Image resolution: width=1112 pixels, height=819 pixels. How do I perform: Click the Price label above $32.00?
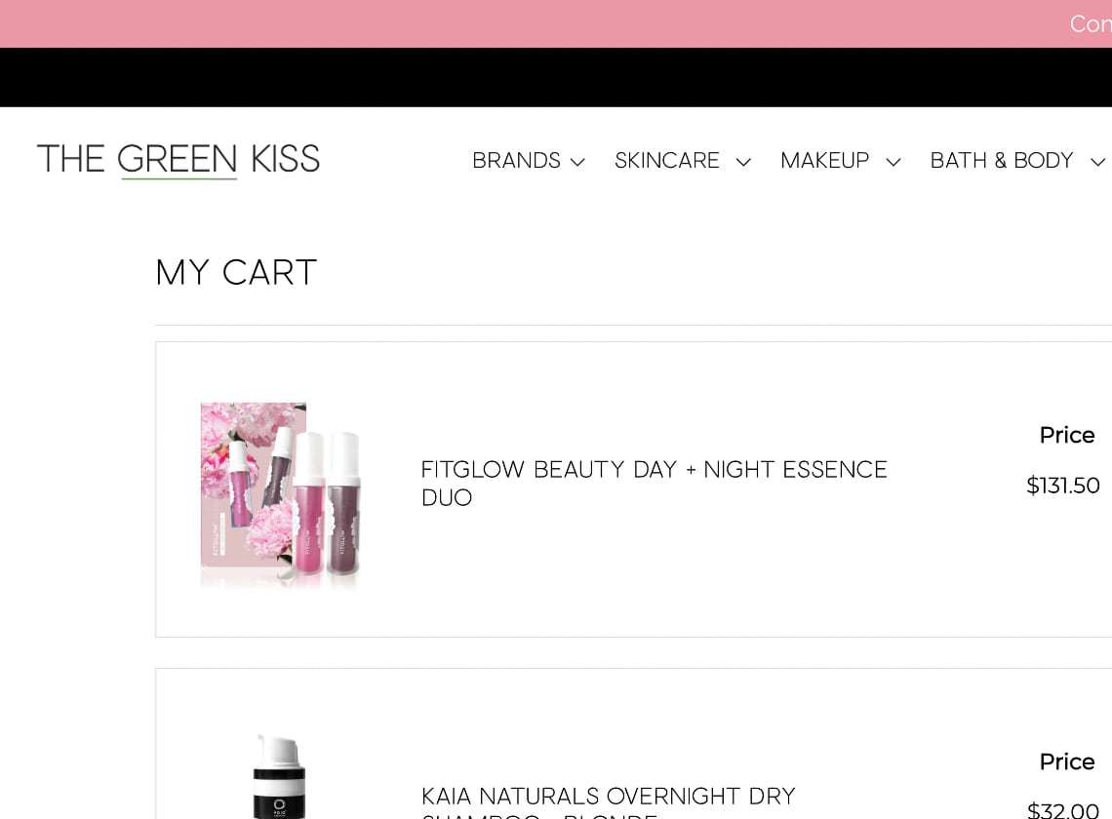click(1066, 761)
